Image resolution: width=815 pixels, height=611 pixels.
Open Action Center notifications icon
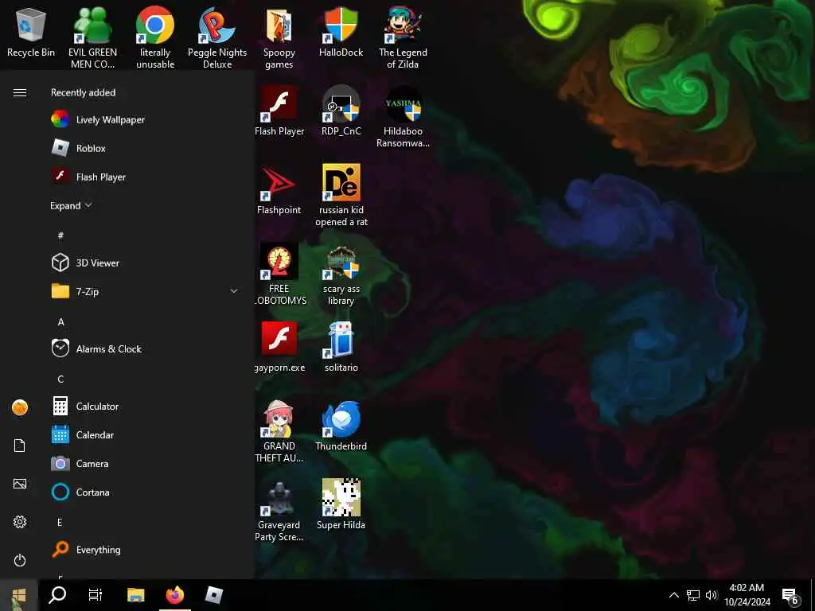click(x=790, y=596)
